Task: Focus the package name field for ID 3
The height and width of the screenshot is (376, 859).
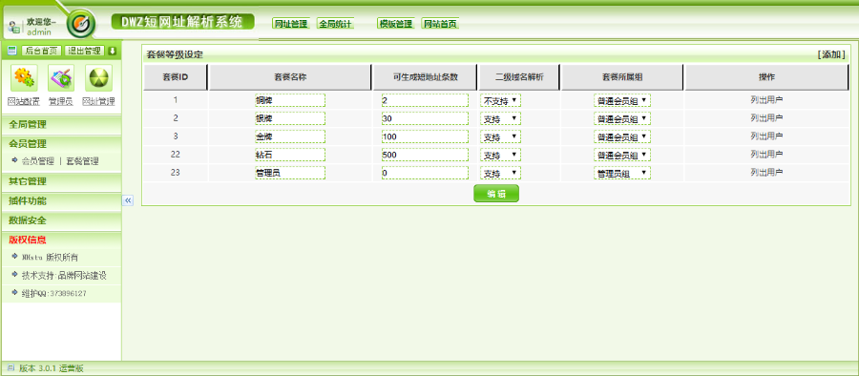Action: 290,136
